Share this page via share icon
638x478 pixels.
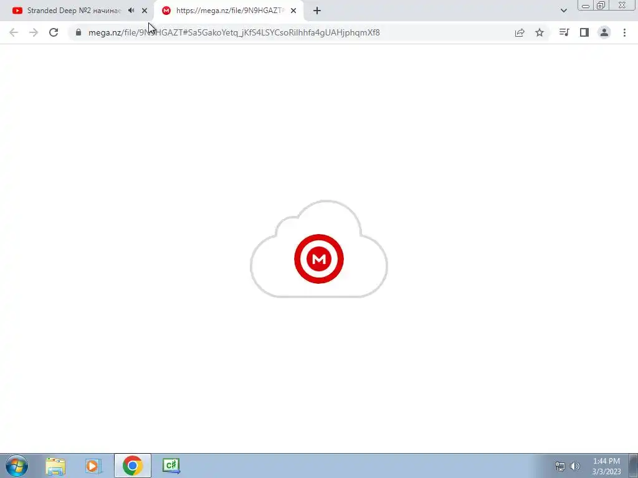click(520, 32)
